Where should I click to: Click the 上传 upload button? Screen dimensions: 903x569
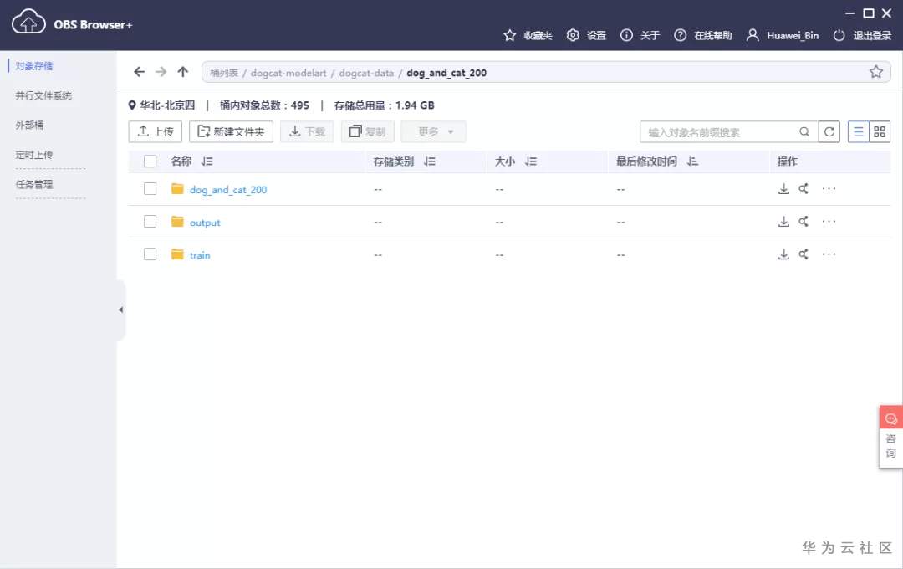pyautogui.click(x=155, y=132)
